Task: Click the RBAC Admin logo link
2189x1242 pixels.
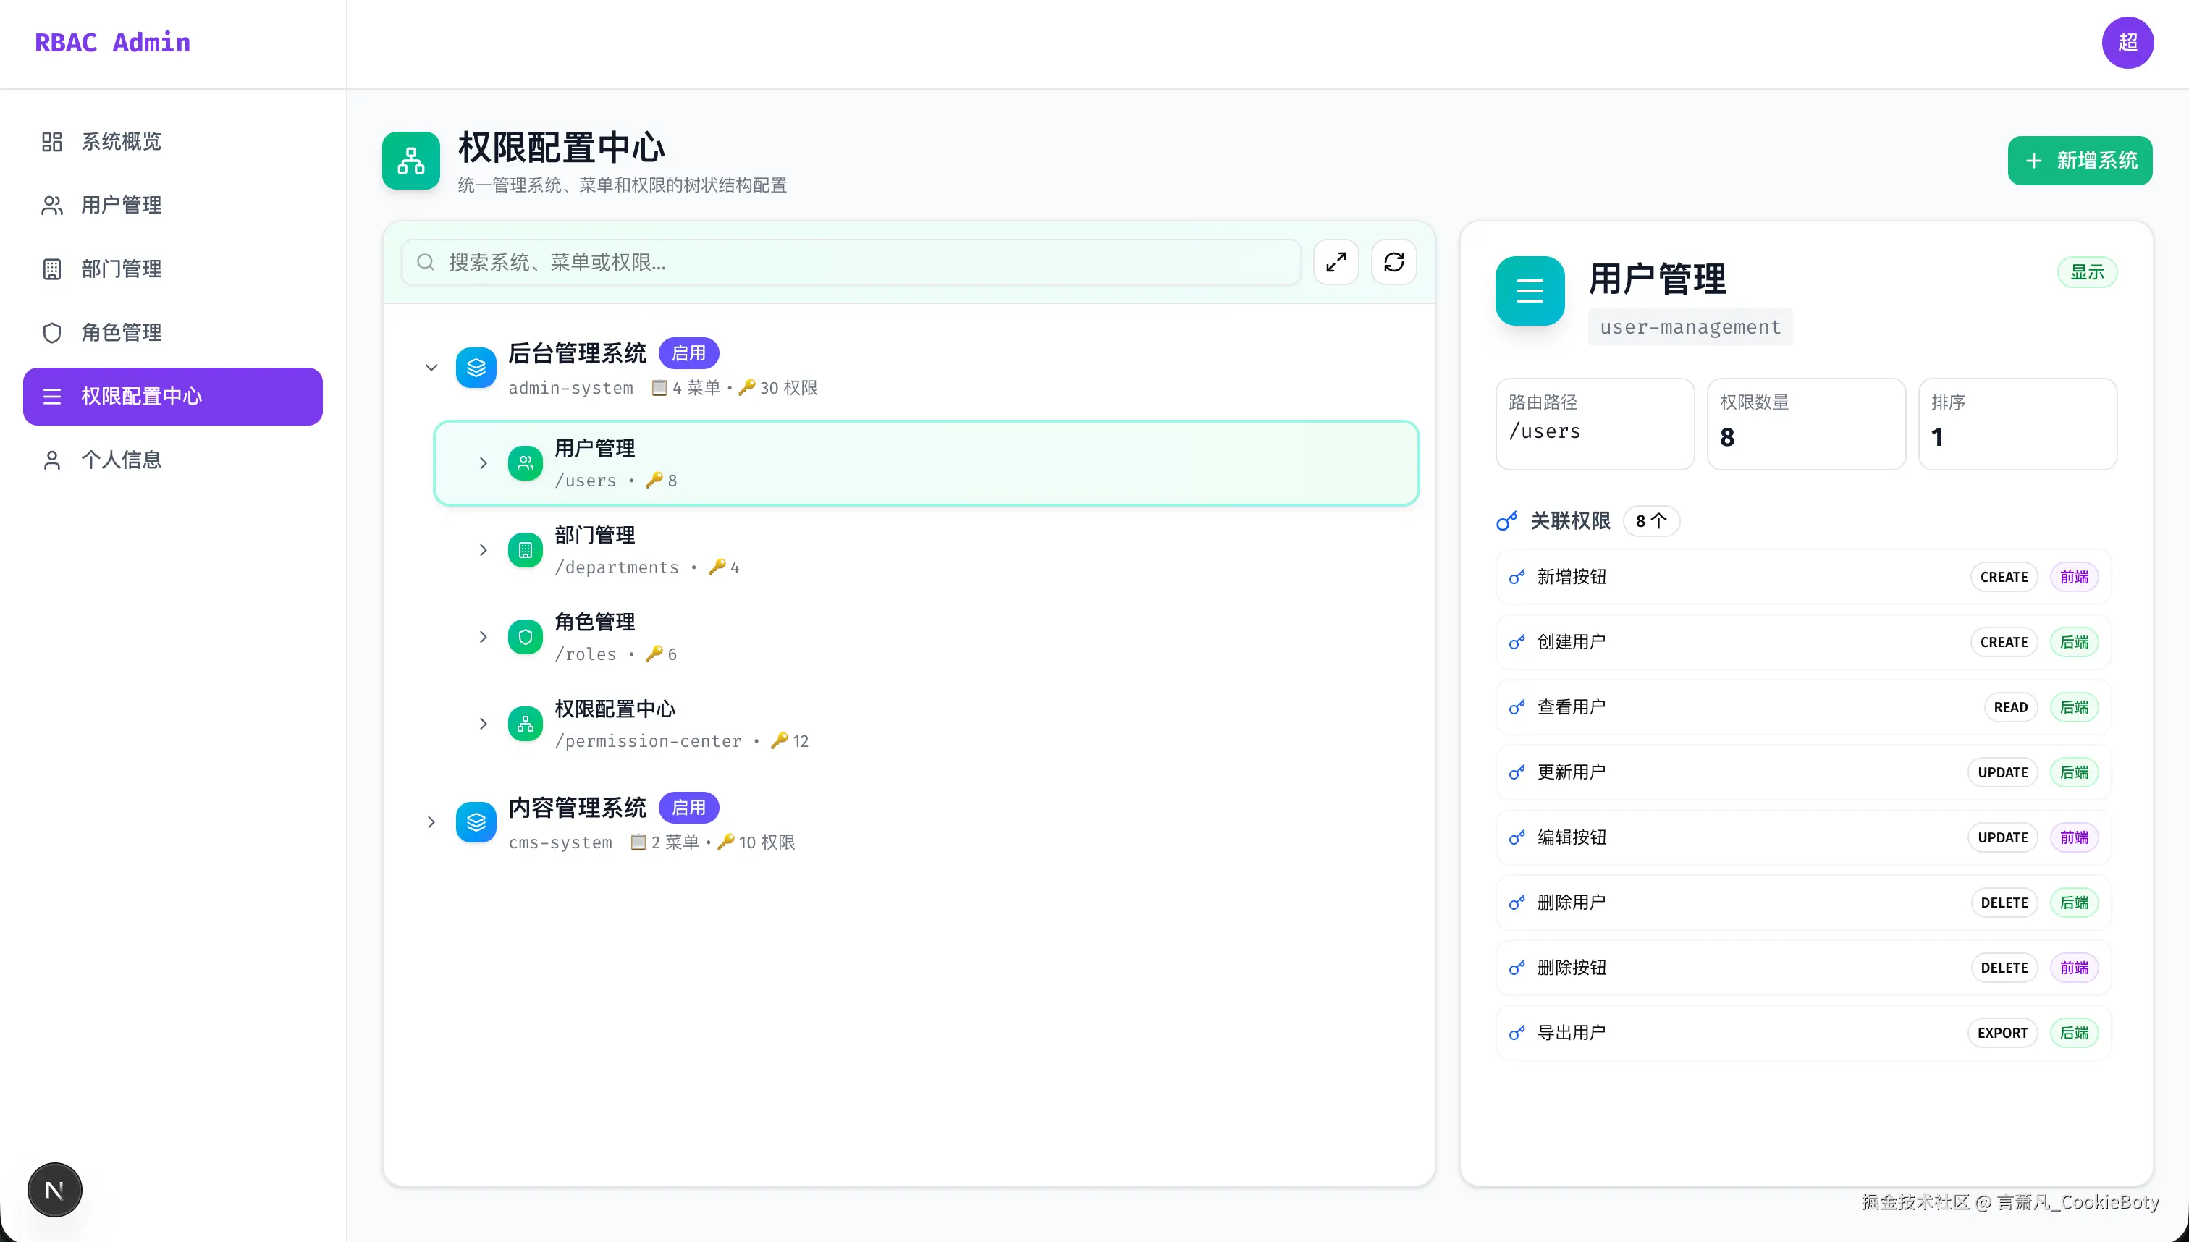Action: [113, 43]
